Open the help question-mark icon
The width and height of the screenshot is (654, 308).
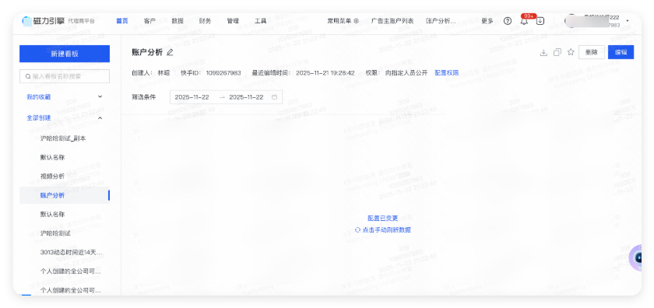[x=508, y=21]
